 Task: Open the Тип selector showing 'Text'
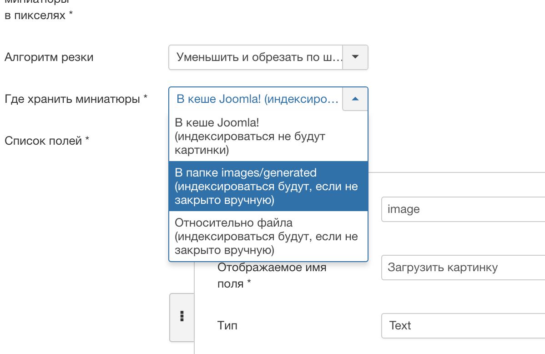(463, 325)
